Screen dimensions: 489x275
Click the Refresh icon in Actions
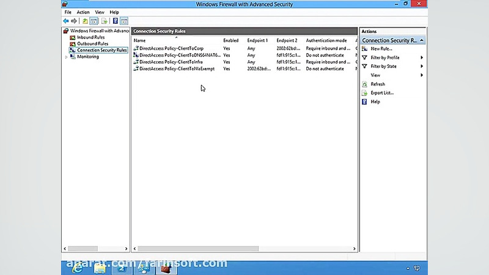pos(364,84)
